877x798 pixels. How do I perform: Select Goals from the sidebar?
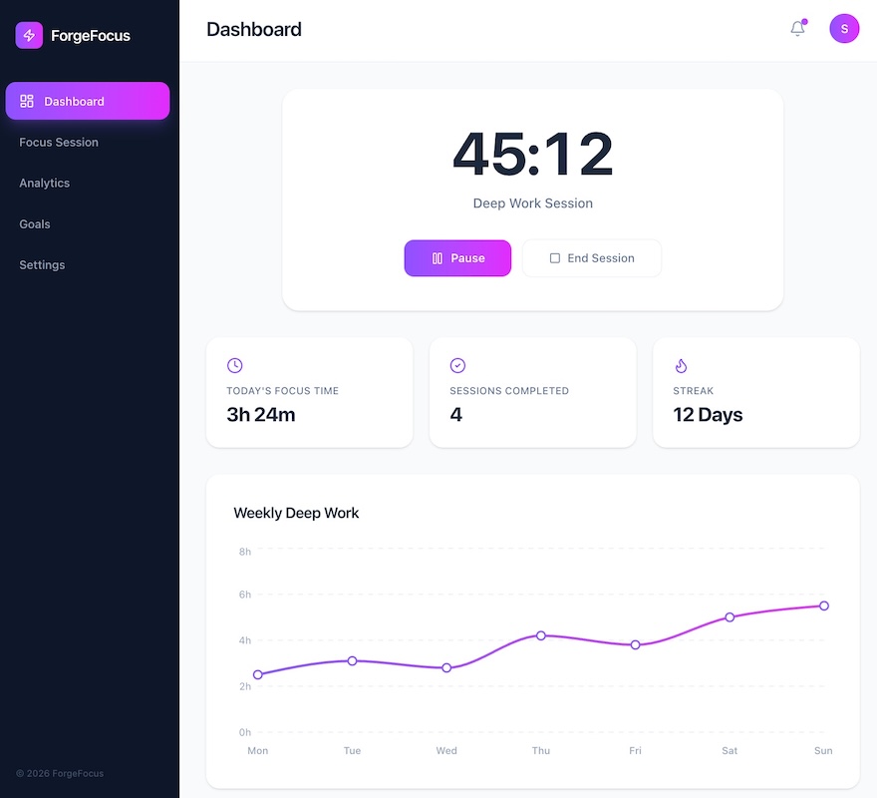point(35,224)
